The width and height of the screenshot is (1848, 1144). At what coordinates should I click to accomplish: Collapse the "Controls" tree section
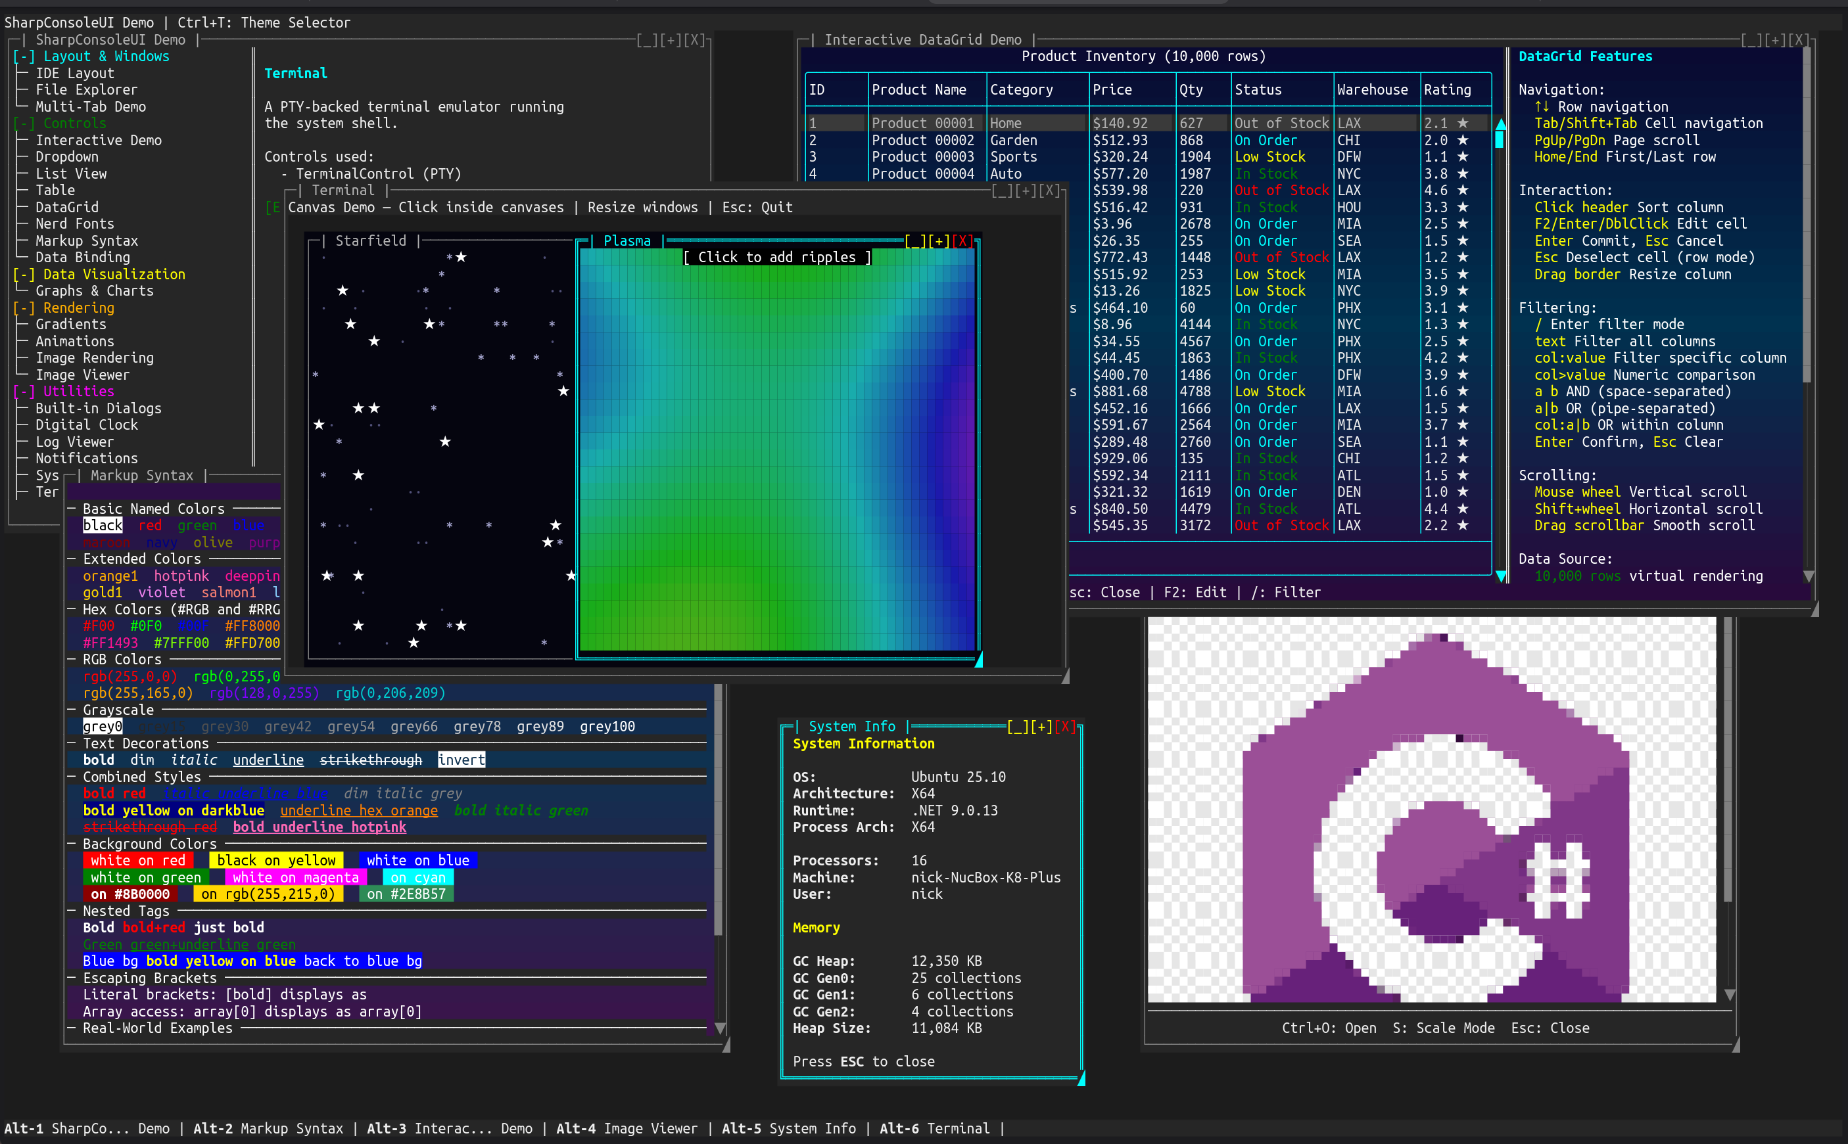(23, 124)
